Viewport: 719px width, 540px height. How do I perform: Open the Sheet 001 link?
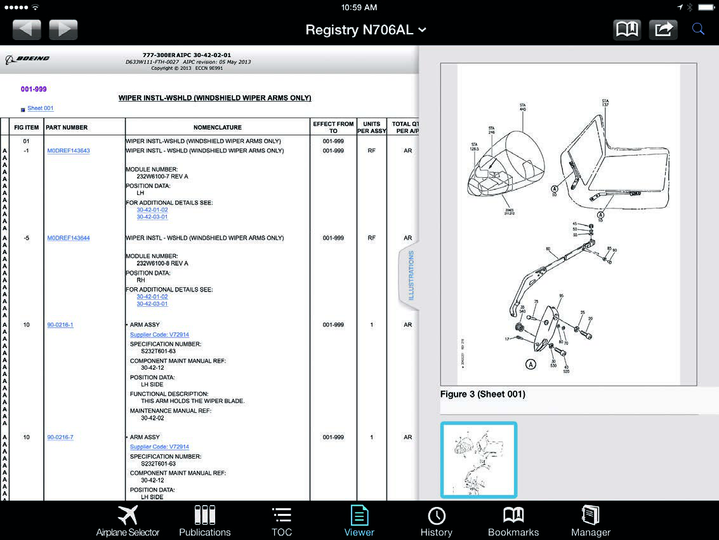pos(41,109)
